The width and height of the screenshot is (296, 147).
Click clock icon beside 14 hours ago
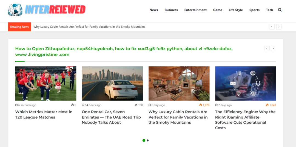point(83,105)
